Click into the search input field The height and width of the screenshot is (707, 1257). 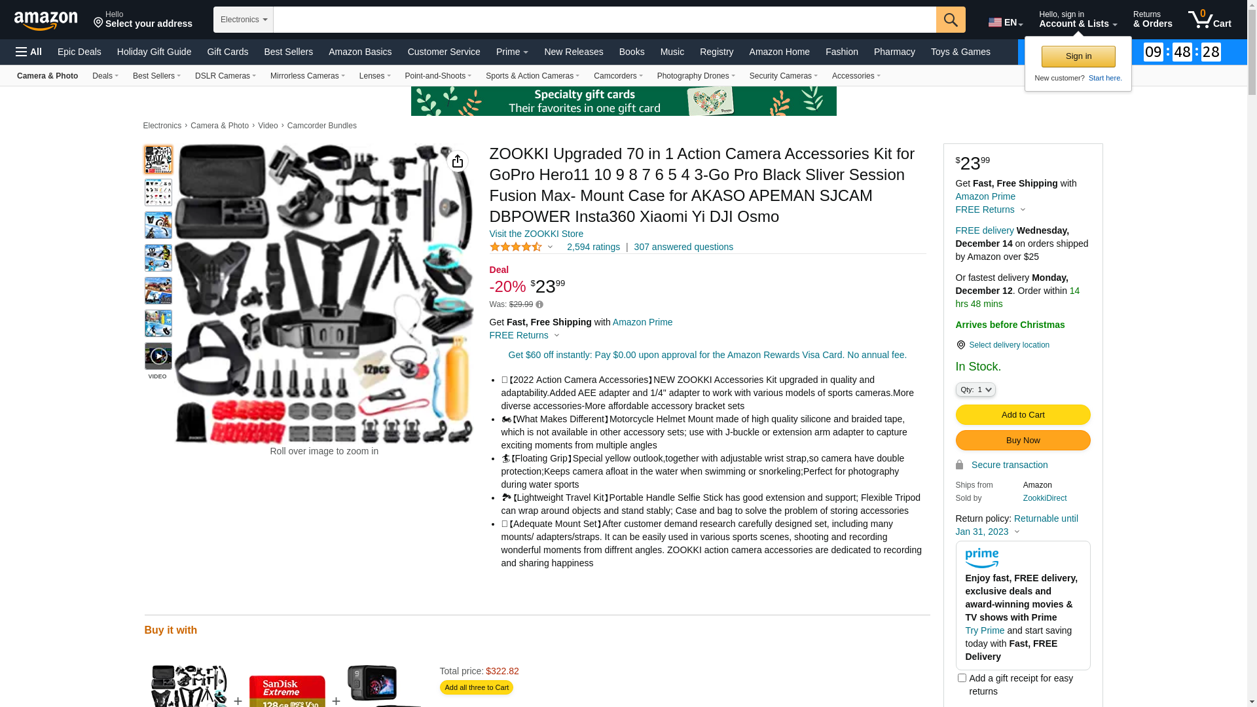tap(604, 20)
